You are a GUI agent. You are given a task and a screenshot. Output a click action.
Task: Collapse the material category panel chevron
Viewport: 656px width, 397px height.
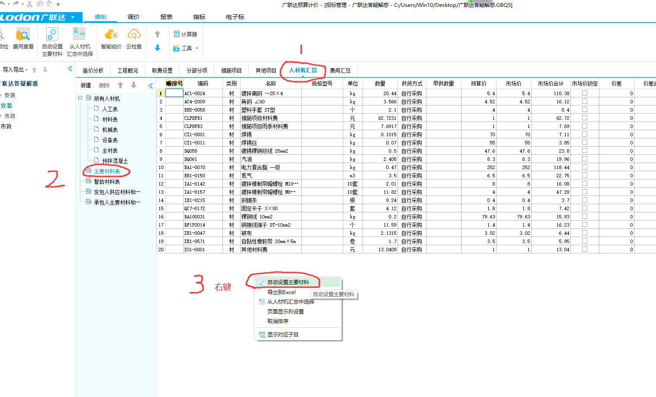[x=150, y=86]
